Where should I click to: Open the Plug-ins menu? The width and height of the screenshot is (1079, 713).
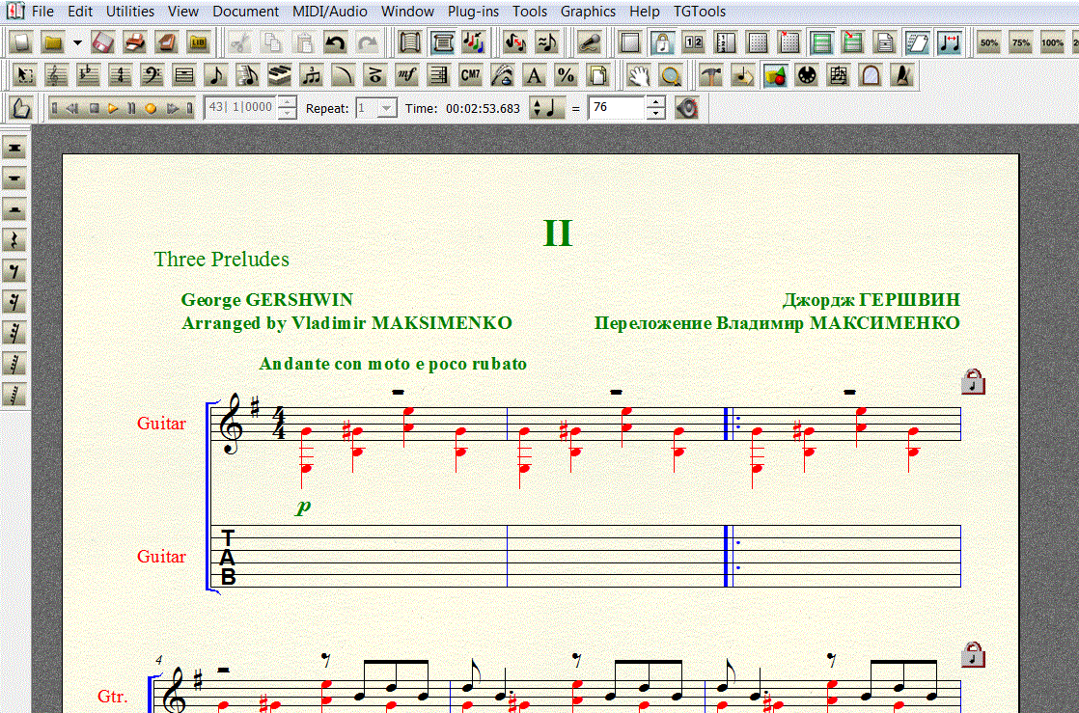pyautogui.click(x=474, y=11)
